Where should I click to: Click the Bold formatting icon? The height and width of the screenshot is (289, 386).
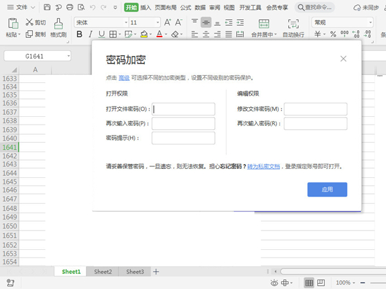[79, 35]
